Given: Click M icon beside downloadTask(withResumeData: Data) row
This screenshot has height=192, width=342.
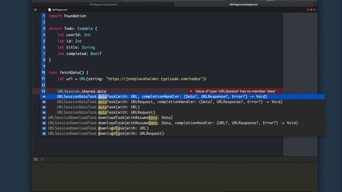Looking at the screenshot, I should tap(44, 117).
